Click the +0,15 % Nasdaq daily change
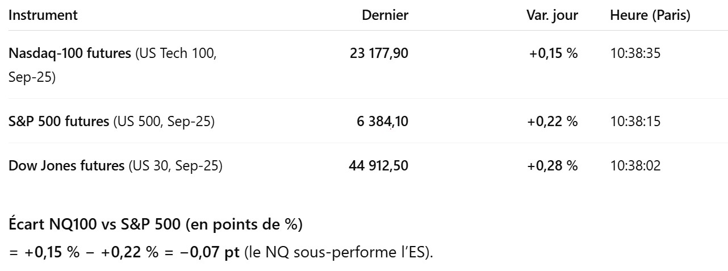 (x=554, y=54)
